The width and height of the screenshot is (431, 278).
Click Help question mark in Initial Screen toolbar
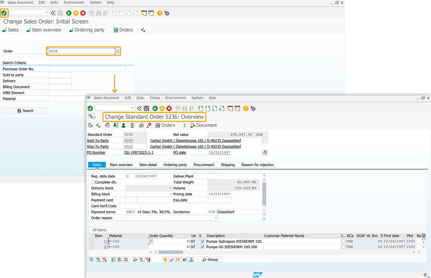[159, 13]
